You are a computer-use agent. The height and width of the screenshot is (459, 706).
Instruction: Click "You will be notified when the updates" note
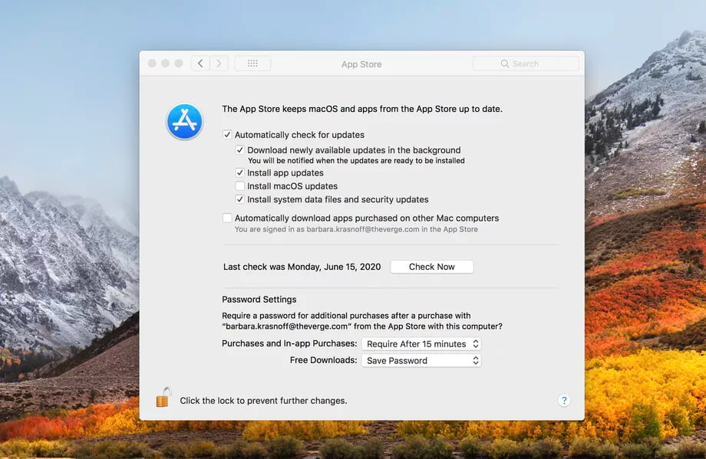(356, 160)
